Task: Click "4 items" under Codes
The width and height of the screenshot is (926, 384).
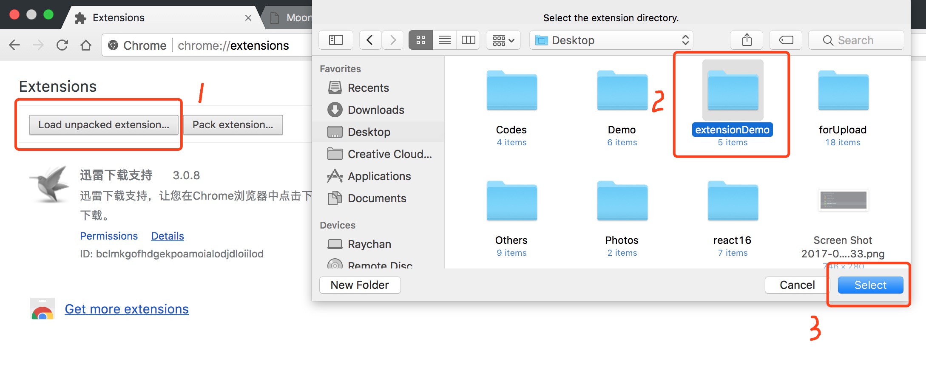Action: (x=511, y=142)
